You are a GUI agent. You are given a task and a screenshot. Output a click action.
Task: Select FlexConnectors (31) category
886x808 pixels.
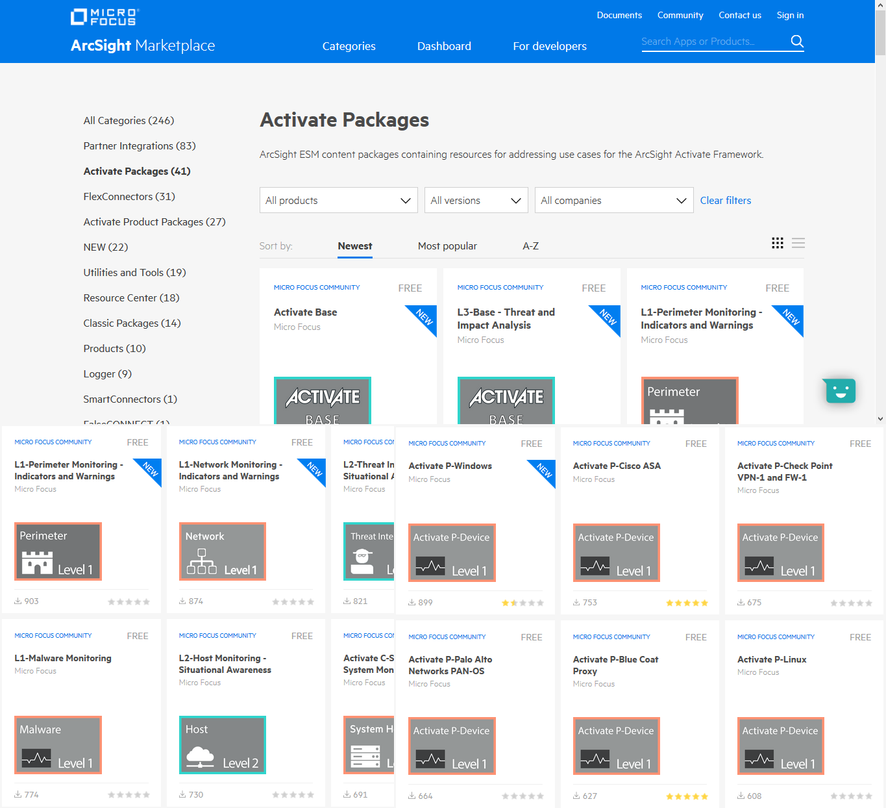click(129, 197)
